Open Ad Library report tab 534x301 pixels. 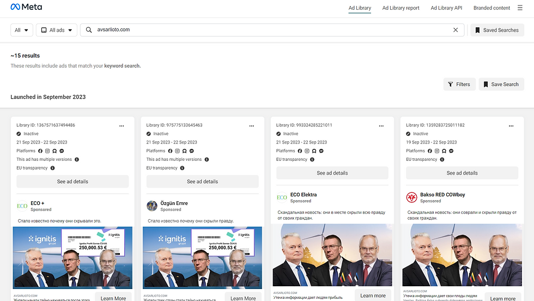pyautogui.click(x=400, y=8)
